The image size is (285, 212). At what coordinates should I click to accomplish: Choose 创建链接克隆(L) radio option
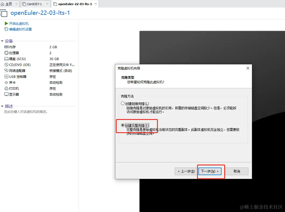[x=123, y=103]
